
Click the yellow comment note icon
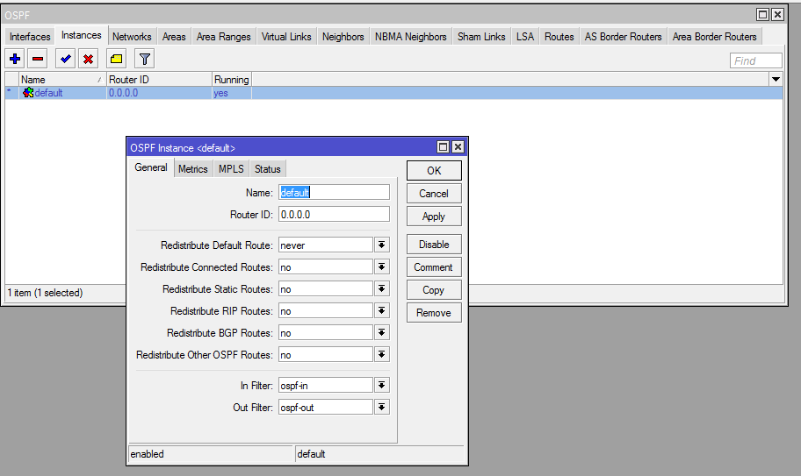117,59
